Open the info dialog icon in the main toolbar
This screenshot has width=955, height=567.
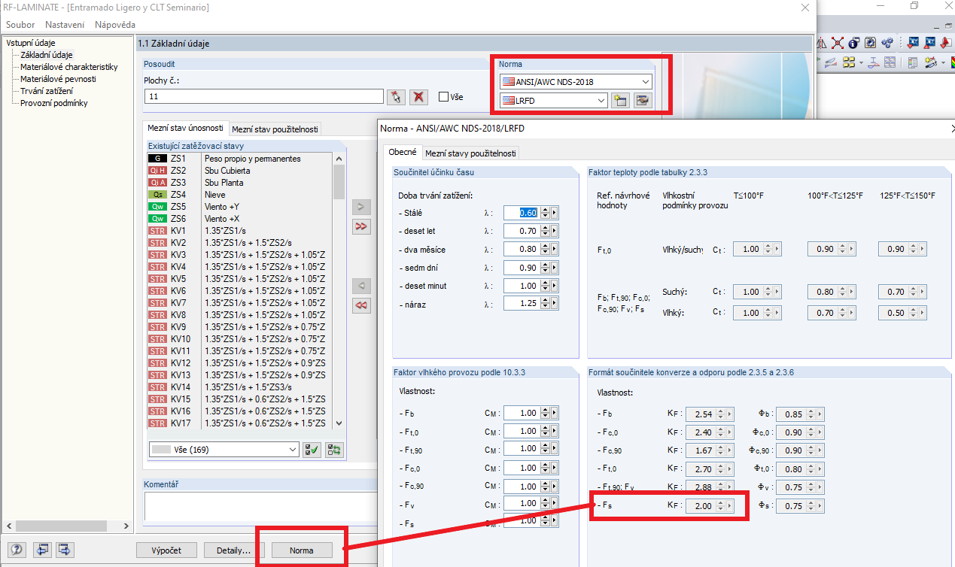point(853,43)
